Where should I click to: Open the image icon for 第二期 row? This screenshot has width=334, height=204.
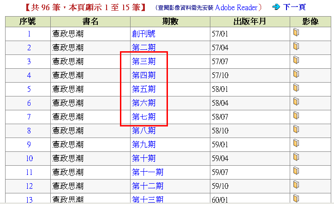pos(296,46)
